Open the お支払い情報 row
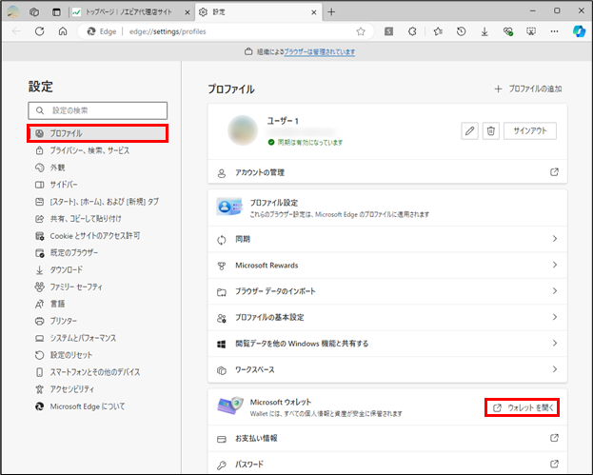Viewport: 593px width, 475px height. pos(387,438)
